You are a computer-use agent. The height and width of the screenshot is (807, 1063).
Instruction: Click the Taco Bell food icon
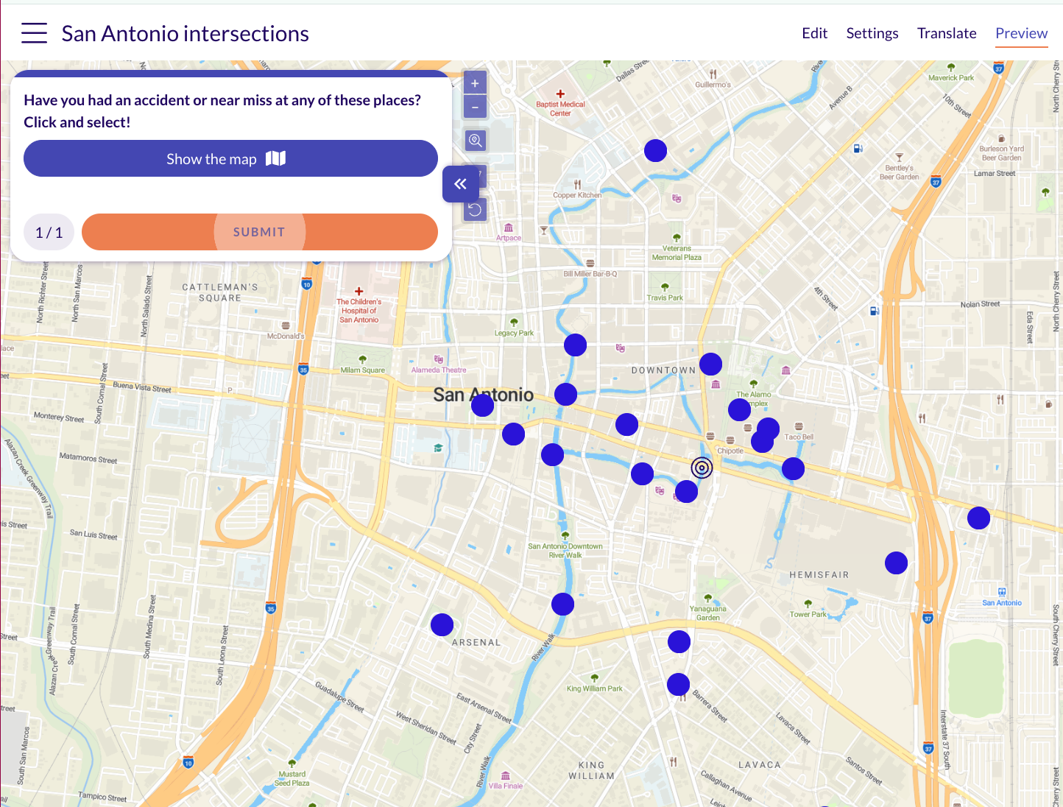tap(799, 427)
